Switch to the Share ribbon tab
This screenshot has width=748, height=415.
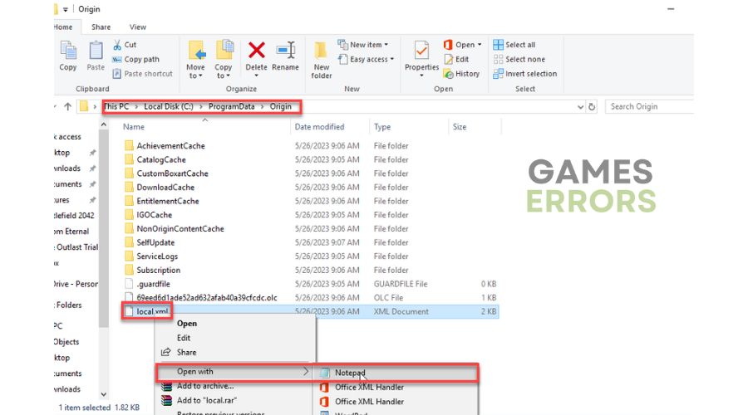pyautogui.click(x=101, y=27)
